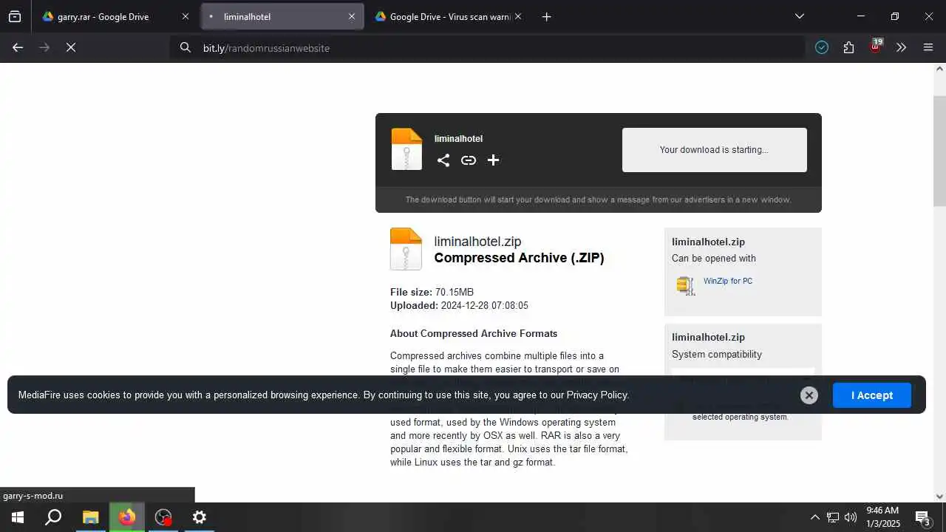Click the liminalhotel.zip filename text
This screenshot has height=532, width=946.
(477, 242)
